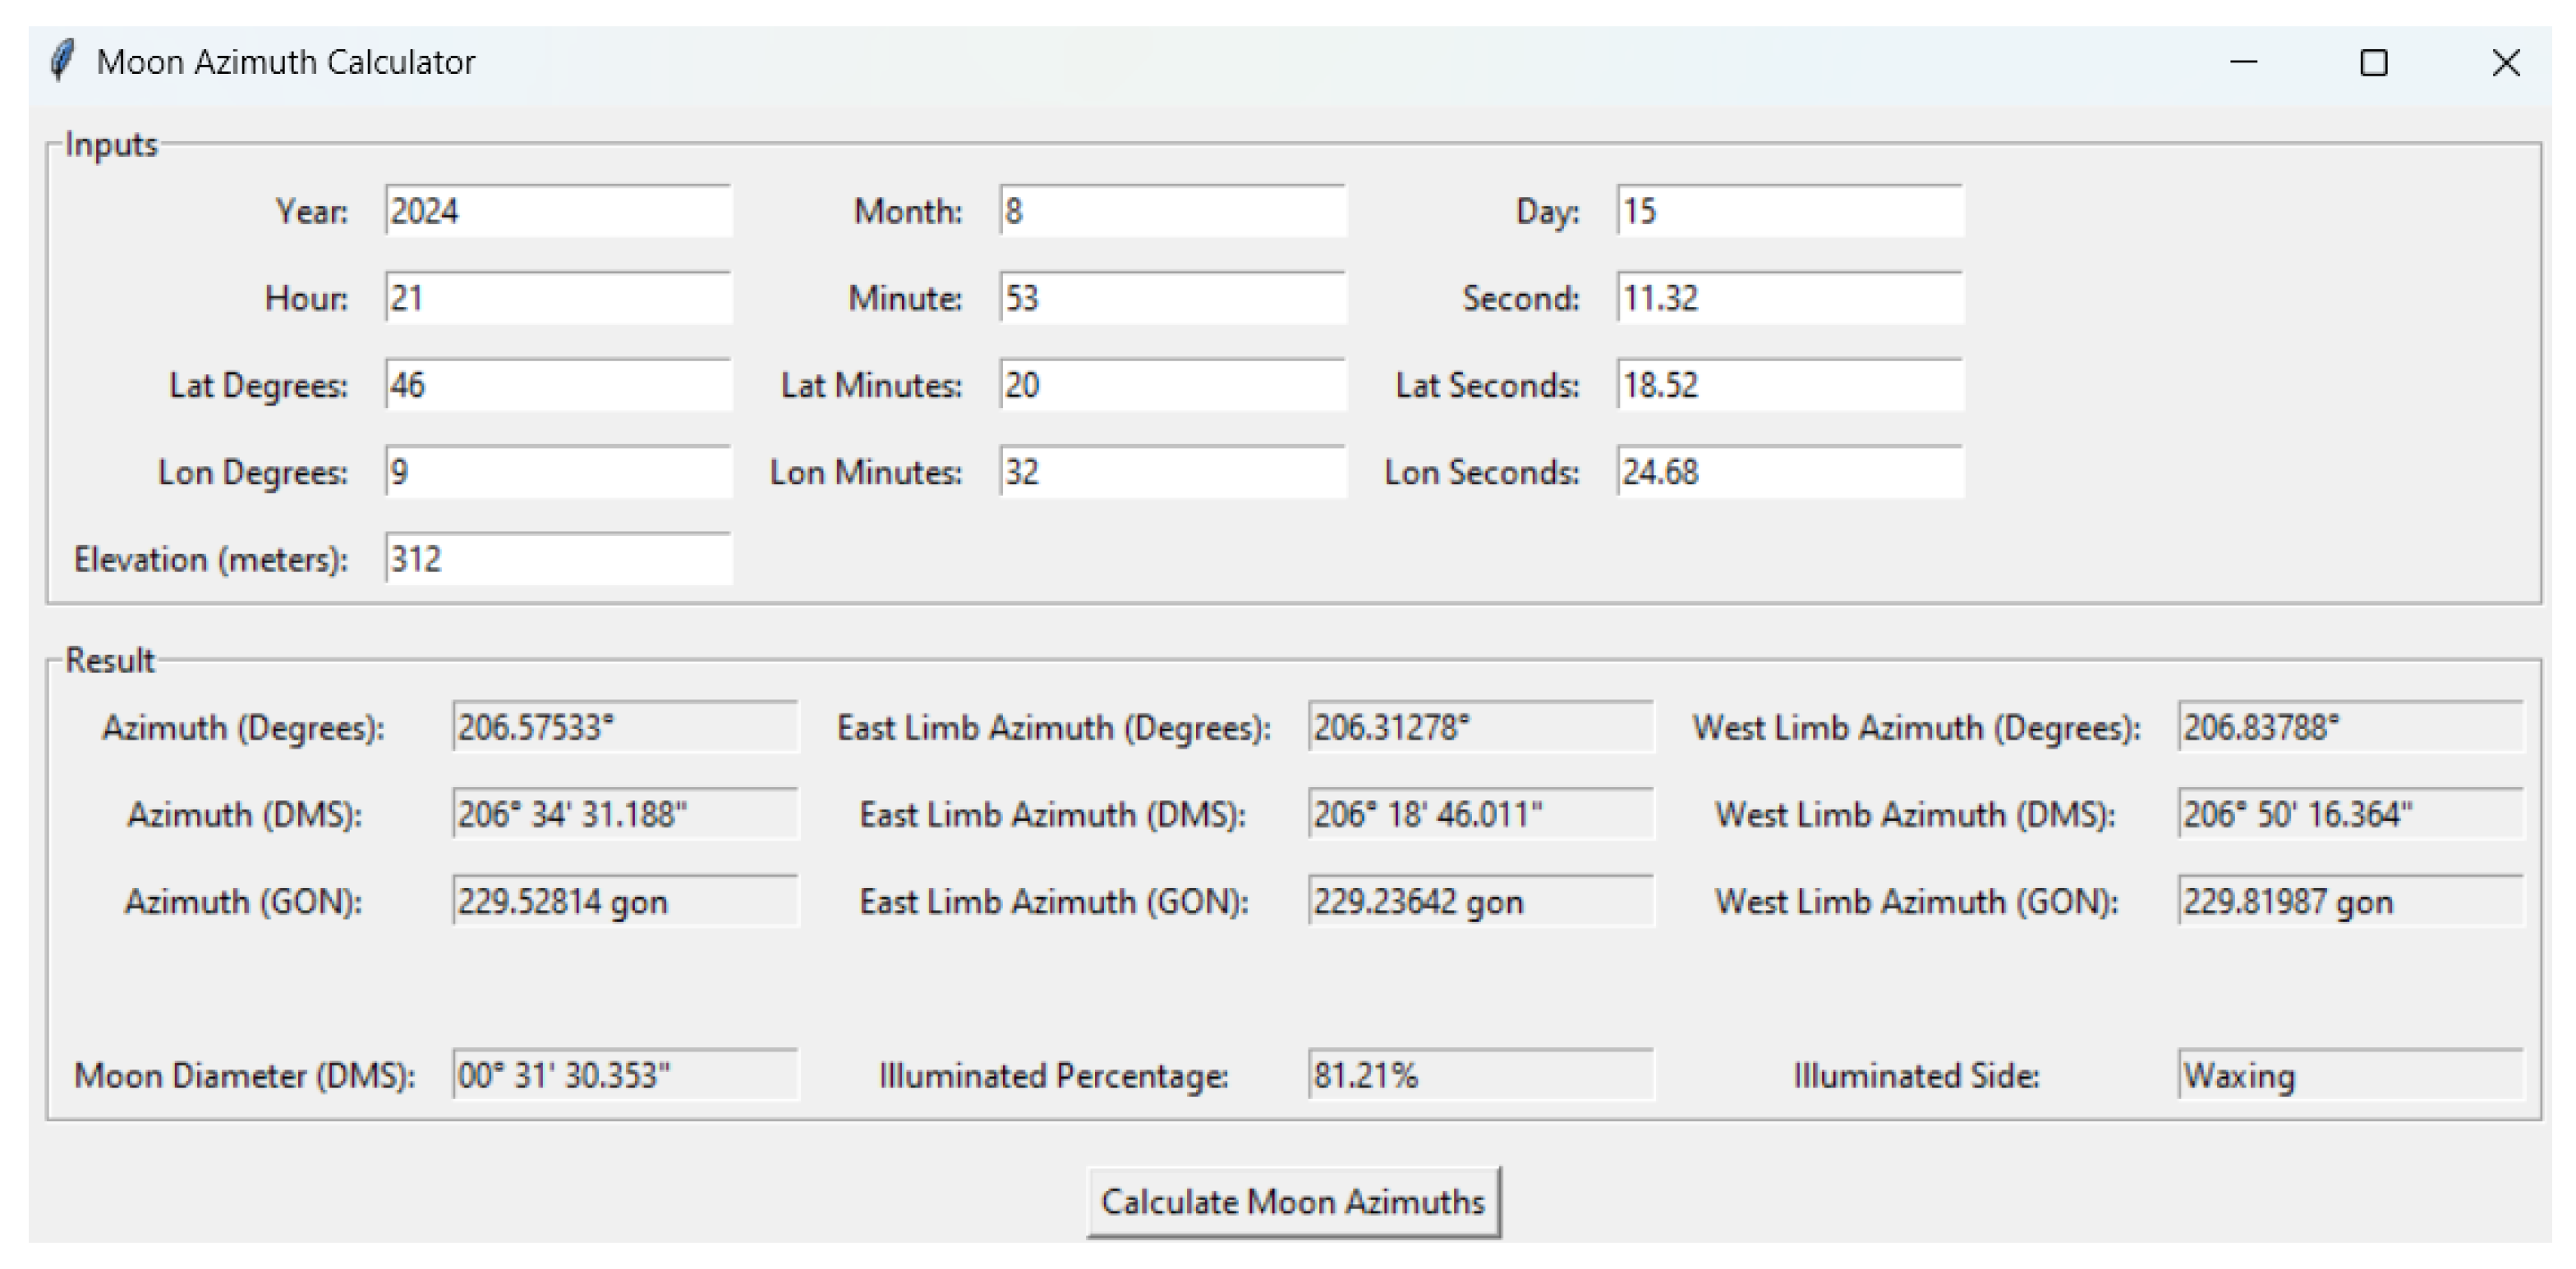Click the Azimuth (DMS) result box
Screen dimensions: 2576x1269
pos(625,813)
